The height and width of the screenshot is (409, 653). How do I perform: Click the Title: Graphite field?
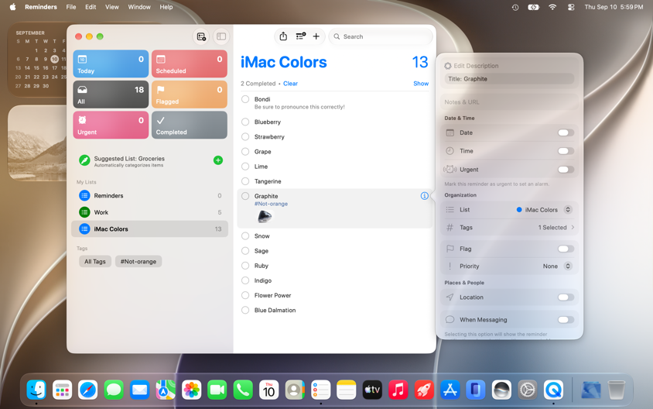tap(509, 79)
